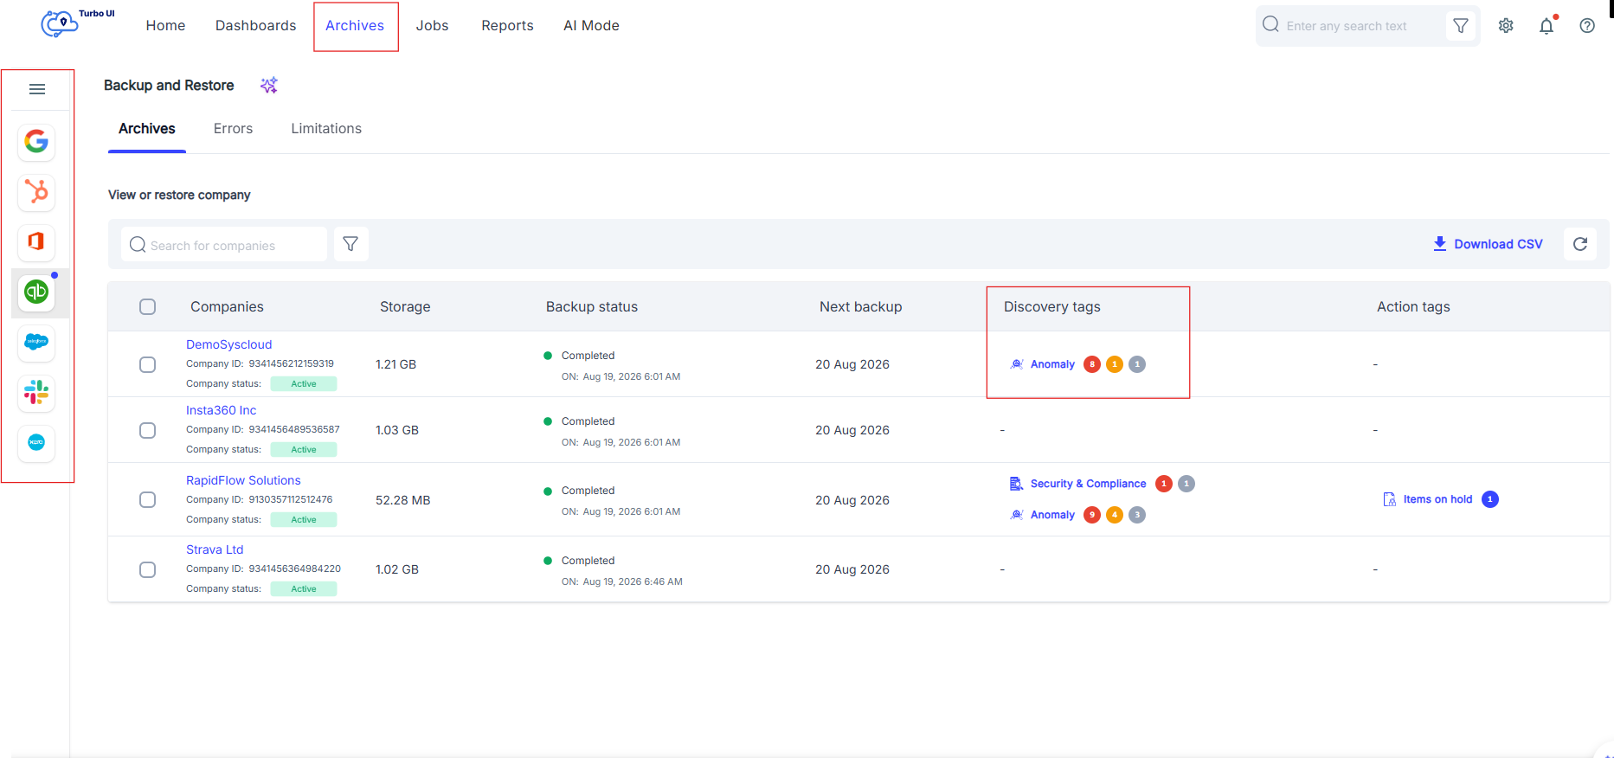Open the Dashboards menu item
Image resolution: width=1614 pixels, height=758 pixels.
(256, 26)
